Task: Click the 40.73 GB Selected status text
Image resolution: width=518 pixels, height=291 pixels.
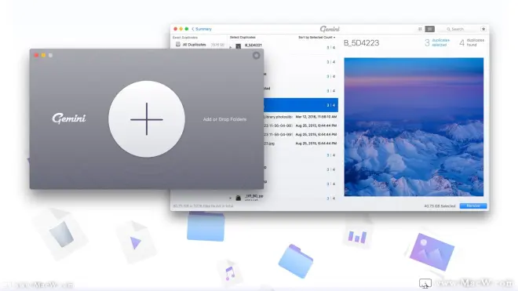Action: 440,206
